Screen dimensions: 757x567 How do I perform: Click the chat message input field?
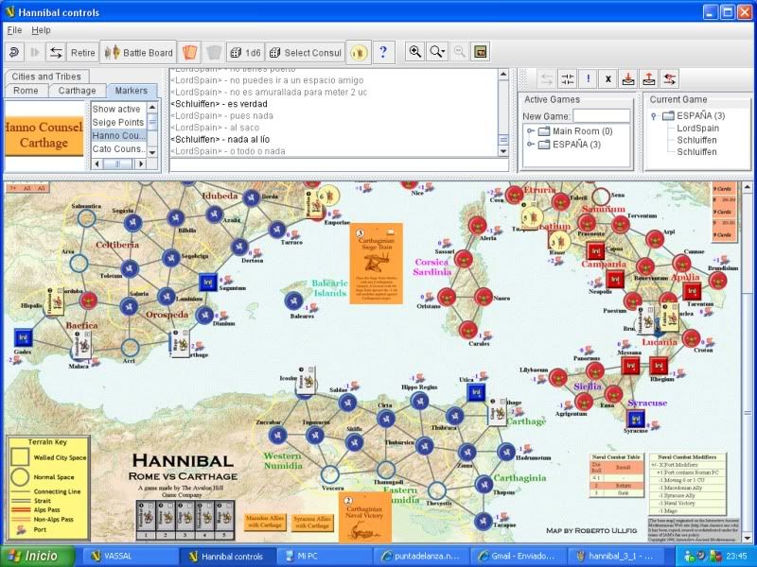coord(339,164)
